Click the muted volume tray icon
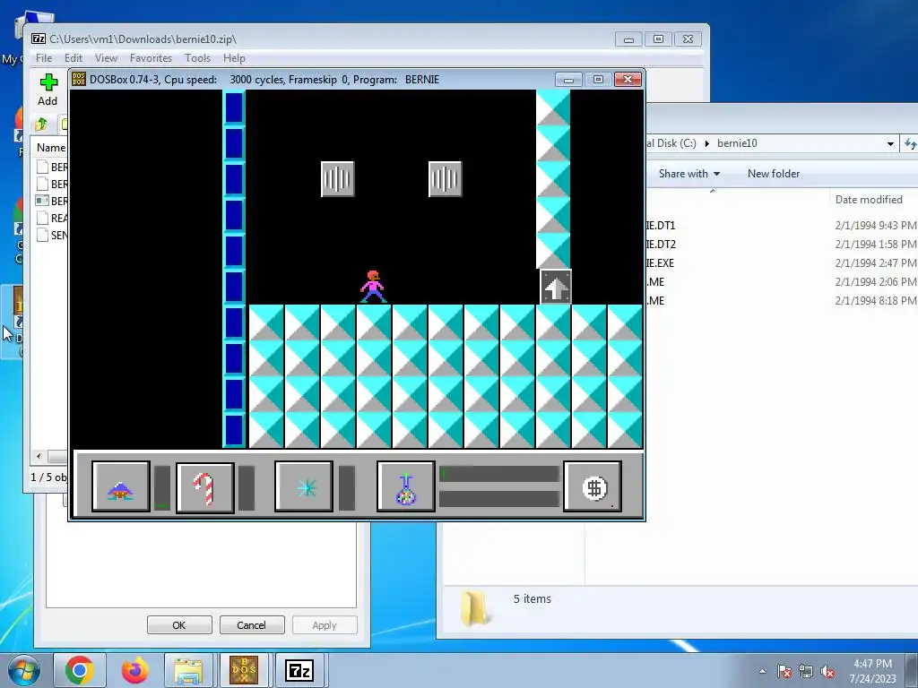The height and width of the screenshot is (688, 918). point(827,672)
